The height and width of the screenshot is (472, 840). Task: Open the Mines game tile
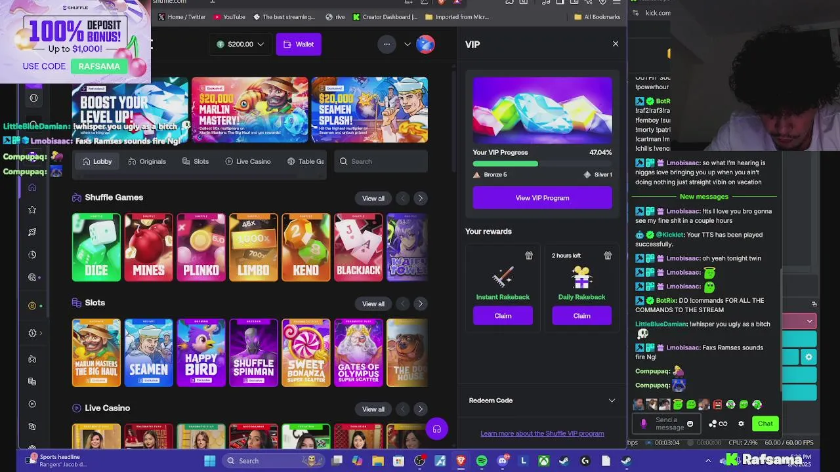[149, 247]
